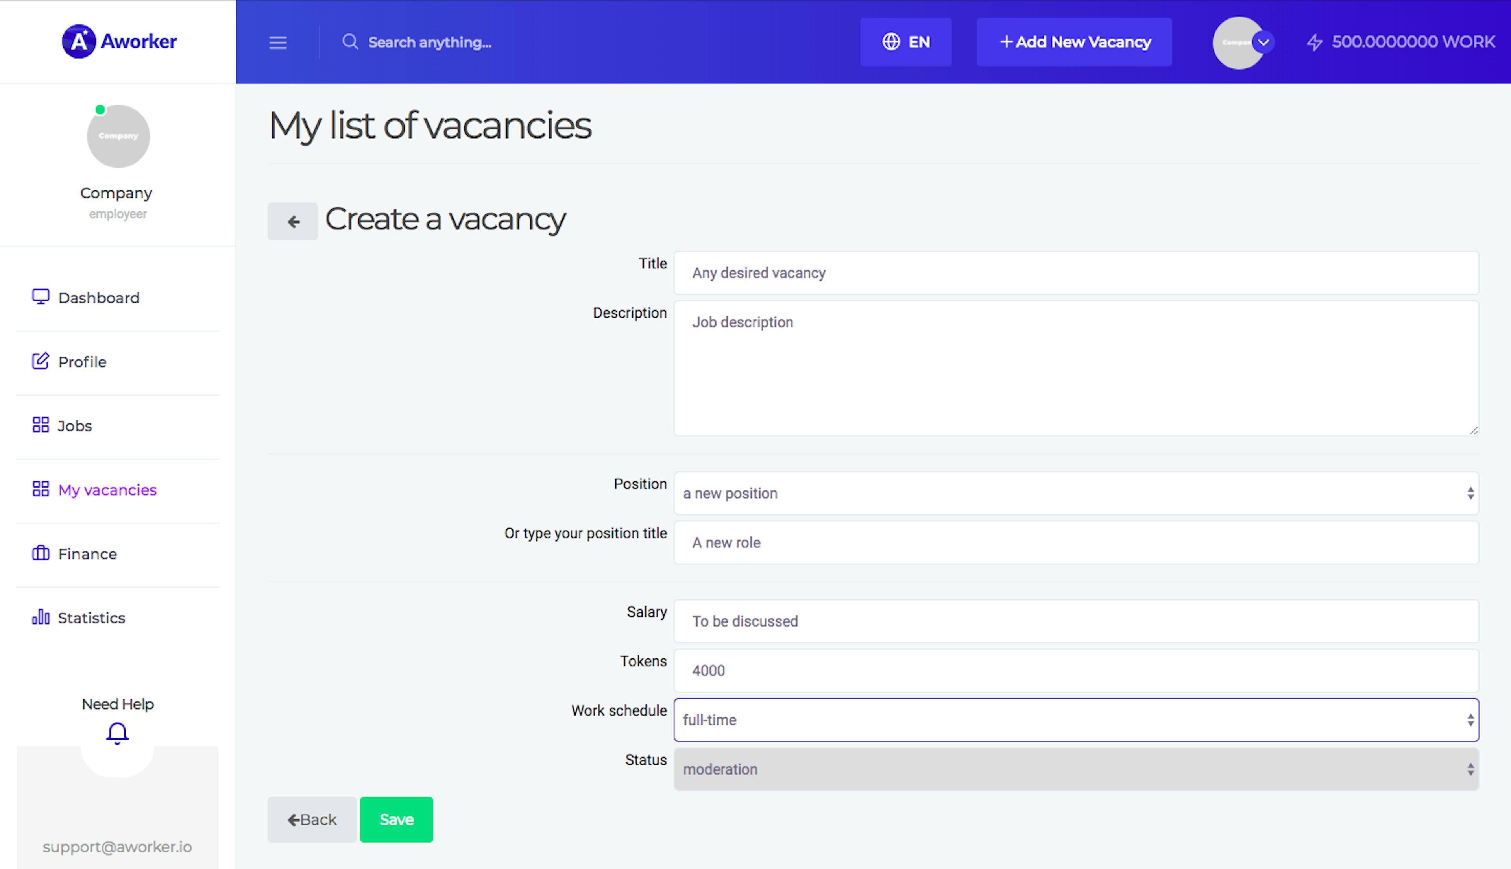
Task: Click into the Title input field
Action: tap(1075, 273)
